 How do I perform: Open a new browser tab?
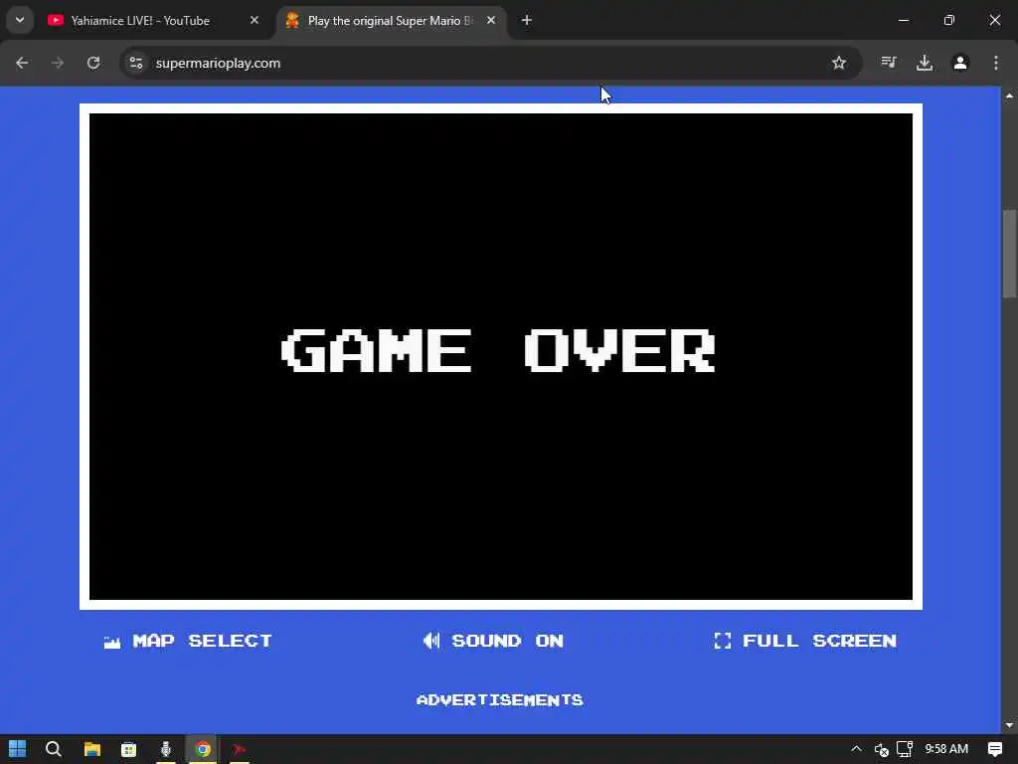click(527, 20)
